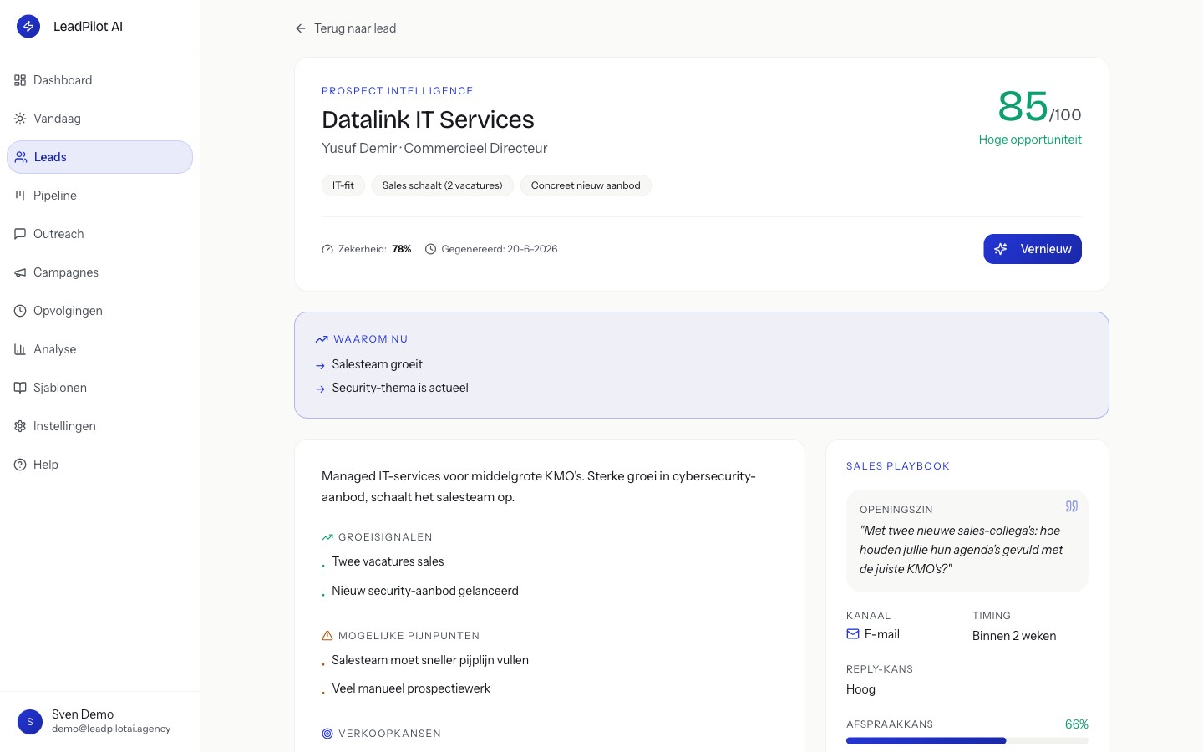Image resolution: width=1203 pixels, height=752 pixels.
Task: Click the arrow beside Security-thema is actueel
Action: pos(320,389)
